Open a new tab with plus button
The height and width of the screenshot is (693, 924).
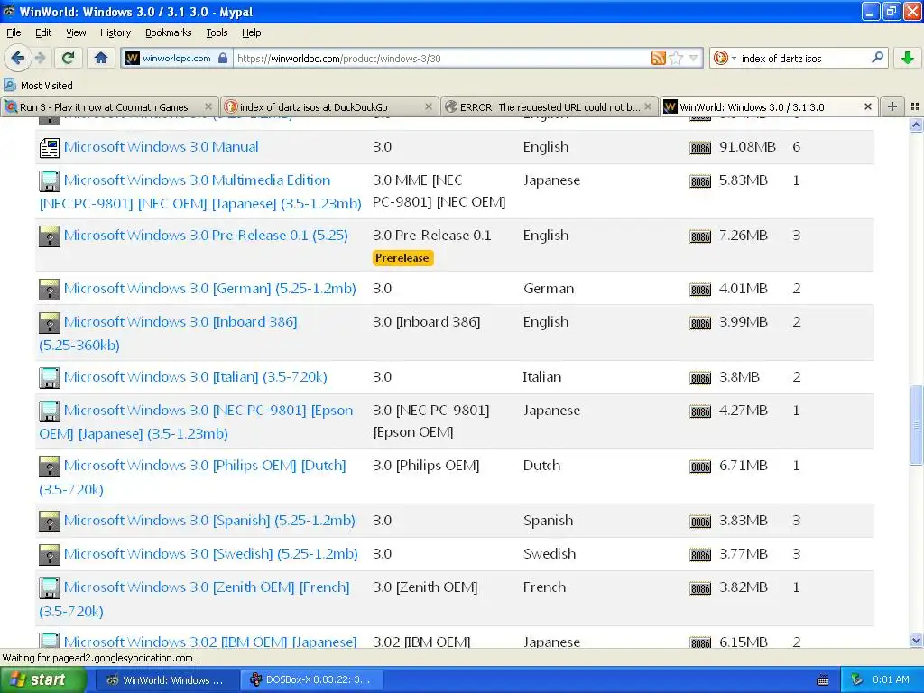892,106
